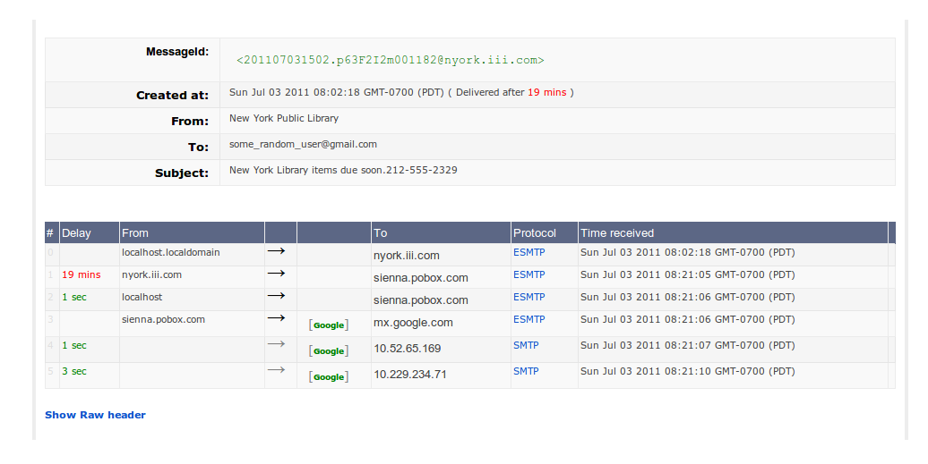Click the recipient address some_random_user@gmail.com
The height and width of the screenshot is (464, 928).
point(303,145)
